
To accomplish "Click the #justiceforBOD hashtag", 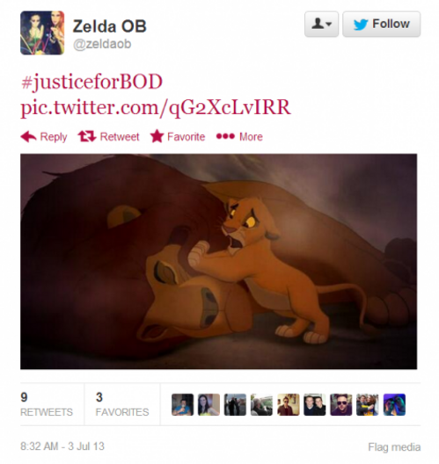I will point(91,82).
